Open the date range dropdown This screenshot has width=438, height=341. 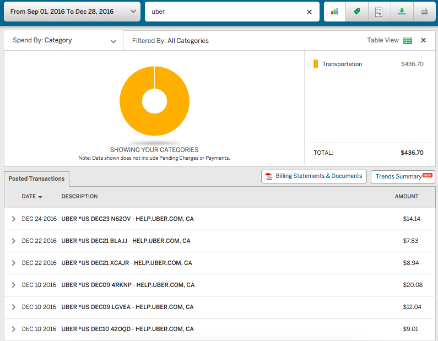point(72,12)
